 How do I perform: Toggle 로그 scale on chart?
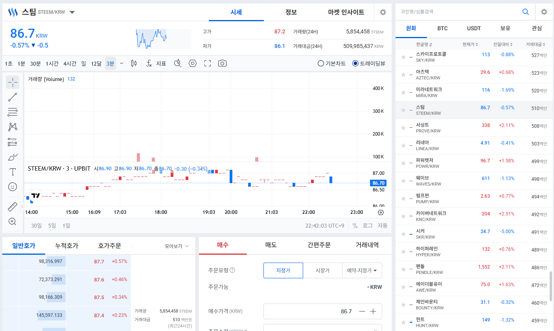tap(368, 226)
